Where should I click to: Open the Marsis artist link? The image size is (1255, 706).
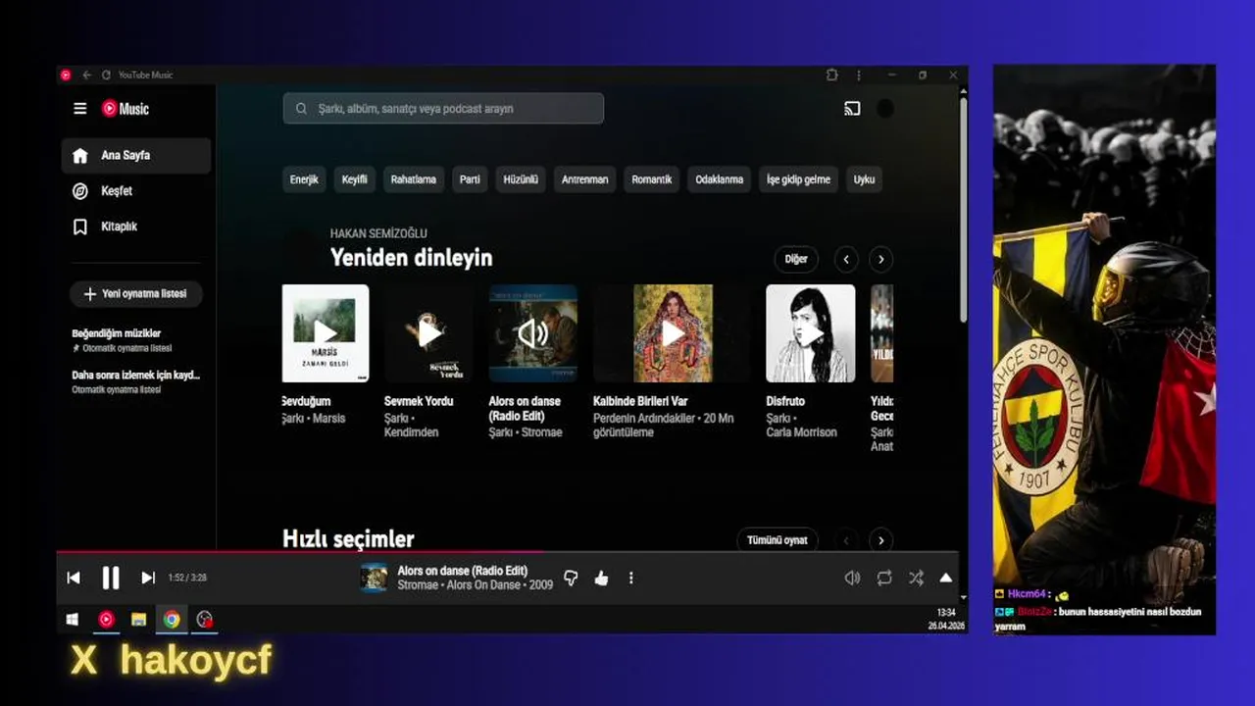[x=329, y=419]
